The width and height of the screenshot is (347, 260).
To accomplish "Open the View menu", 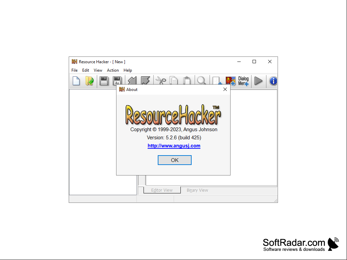I will click(98, 70).
